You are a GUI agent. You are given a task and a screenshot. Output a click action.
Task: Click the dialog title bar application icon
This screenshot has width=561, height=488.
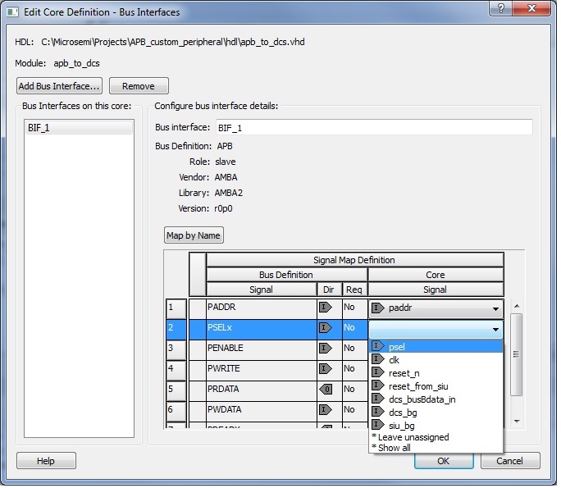(x=12, y=12)
